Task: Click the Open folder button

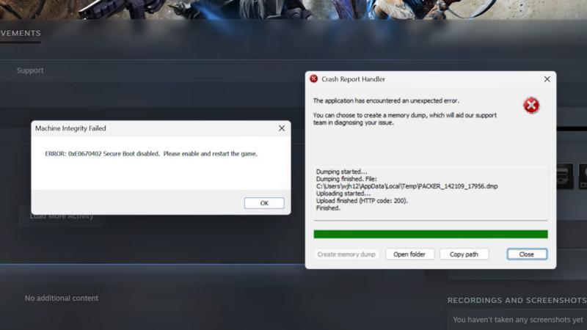Action: coord(409,254)
